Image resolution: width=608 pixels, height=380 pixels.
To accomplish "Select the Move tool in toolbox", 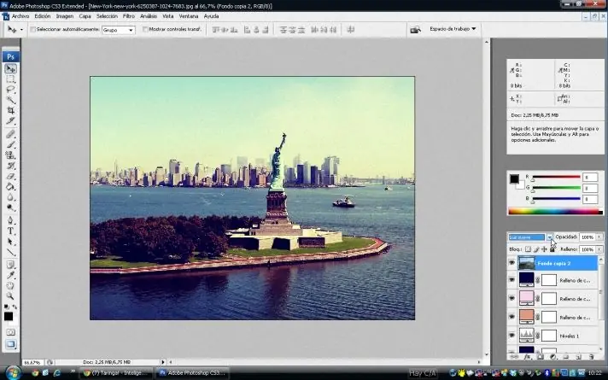I will pos(11,68).
